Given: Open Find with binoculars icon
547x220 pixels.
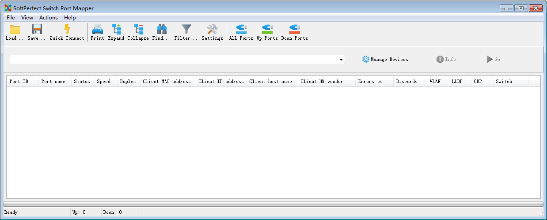Looking at the screenshot, I should tap(161, 30).
